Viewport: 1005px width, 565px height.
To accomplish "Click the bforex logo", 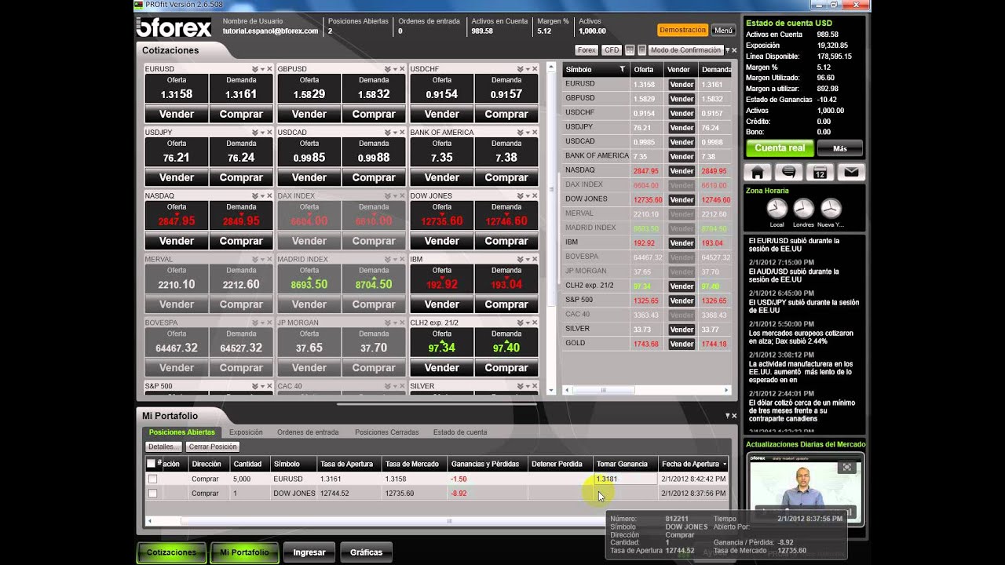I will point(174,29).
